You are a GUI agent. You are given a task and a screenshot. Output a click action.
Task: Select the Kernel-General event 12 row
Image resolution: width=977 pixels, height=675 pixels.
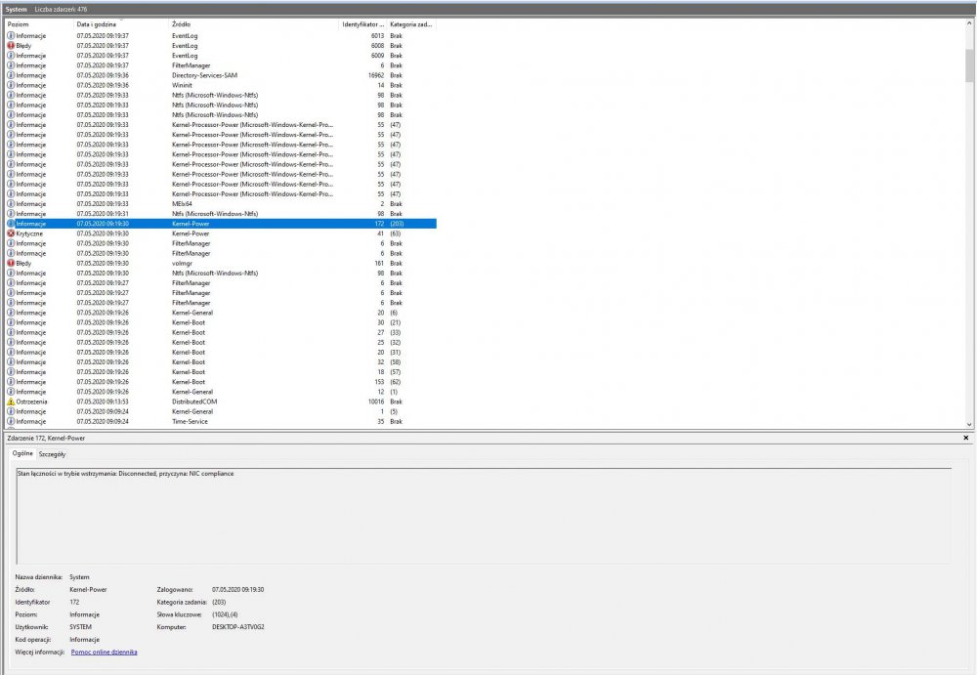pos(195,392)
